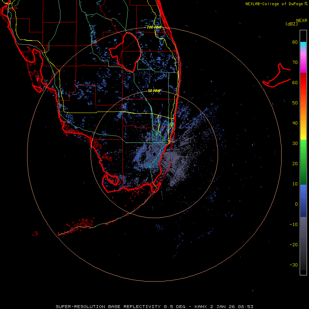The height and width of the screenshot is (309, 309).
Task: Click the [dBZ] units label
Action: click(x=291, y=24)
